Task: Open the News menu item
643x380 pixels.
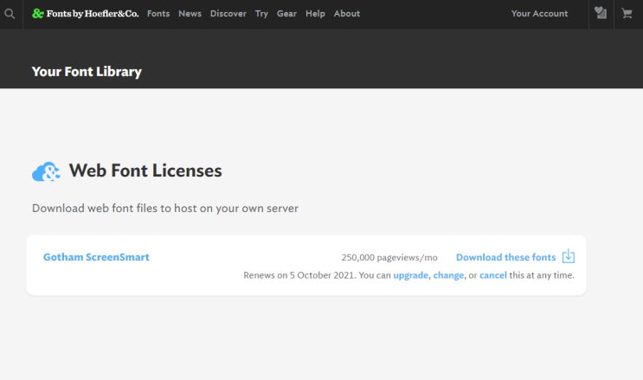Action: coord(190,14)
